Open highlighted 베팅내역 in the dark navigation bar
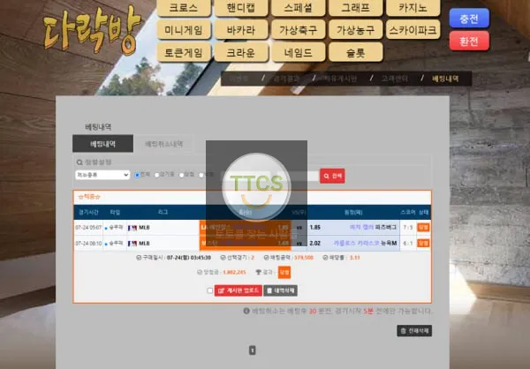 point(445,79)
